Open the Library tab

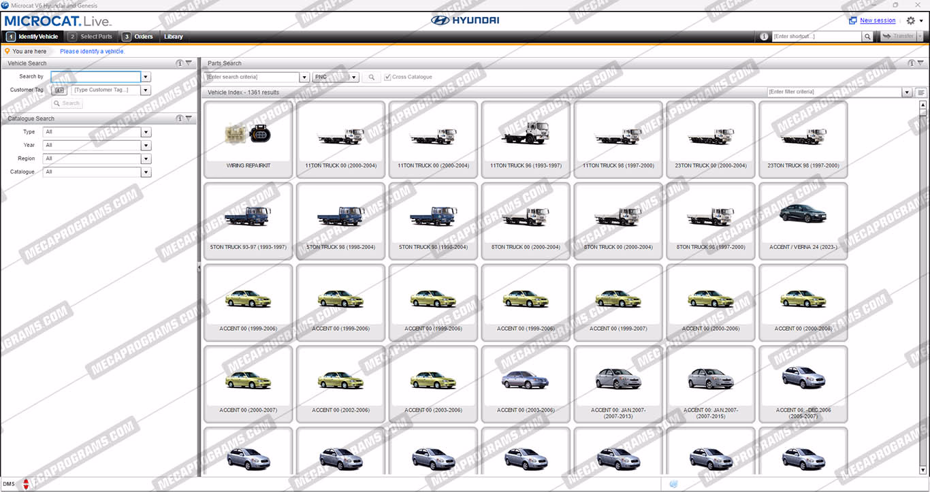(x=173, y=37)
